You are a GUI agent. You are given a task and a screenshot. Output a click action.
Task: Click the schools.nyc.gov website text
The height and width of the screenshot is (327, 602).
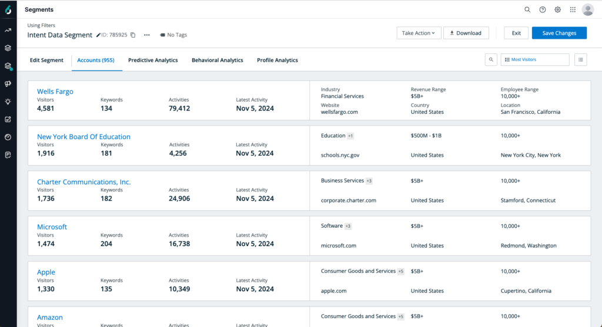pyautogui.click(x=340, y=155)
